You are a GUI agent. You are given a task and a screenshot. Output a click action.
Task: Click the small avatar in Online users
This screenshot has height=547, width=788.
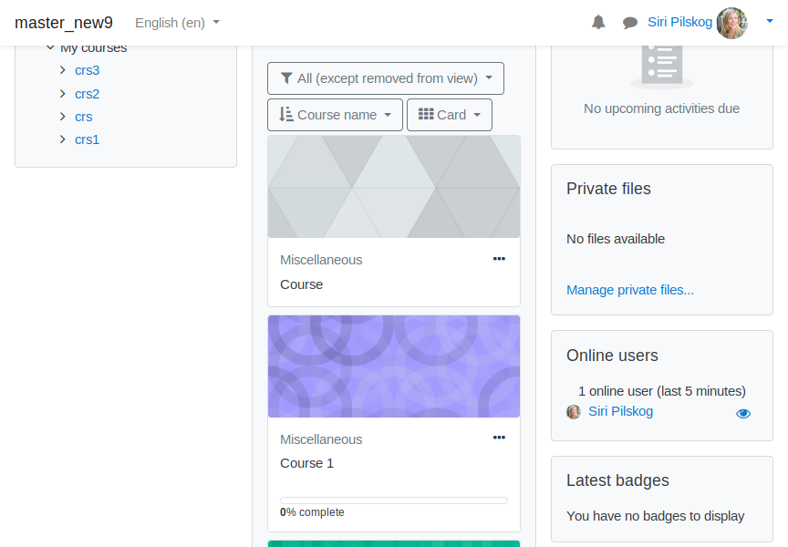pyautogui.click(x=574, y=412)
